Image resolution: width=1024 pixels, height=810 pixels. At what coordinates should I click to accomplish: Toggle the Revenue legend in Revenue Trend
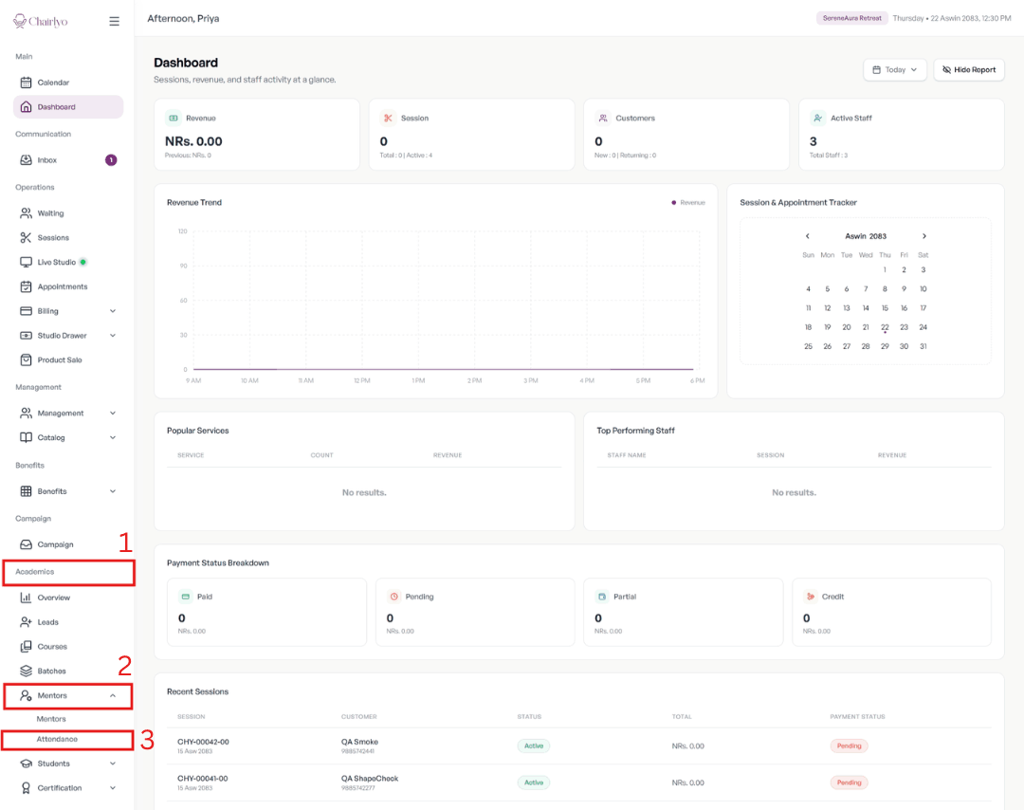pos(688,203)
